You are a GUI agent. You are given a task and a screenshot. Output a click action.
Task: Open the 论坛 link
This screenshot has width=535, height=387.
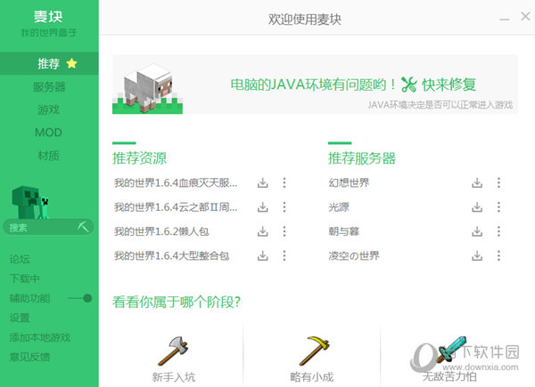click(20, 259)
